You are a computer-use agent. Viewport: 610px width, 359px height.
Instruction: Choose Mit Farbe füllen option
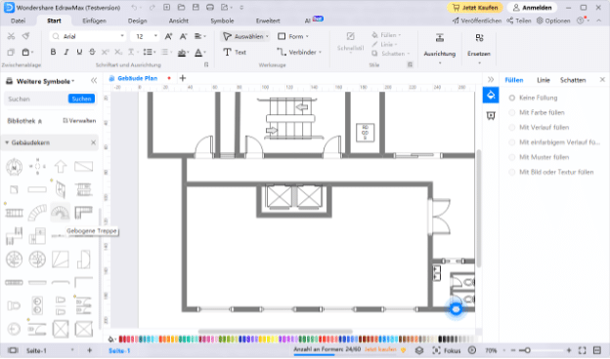point(537,112)
